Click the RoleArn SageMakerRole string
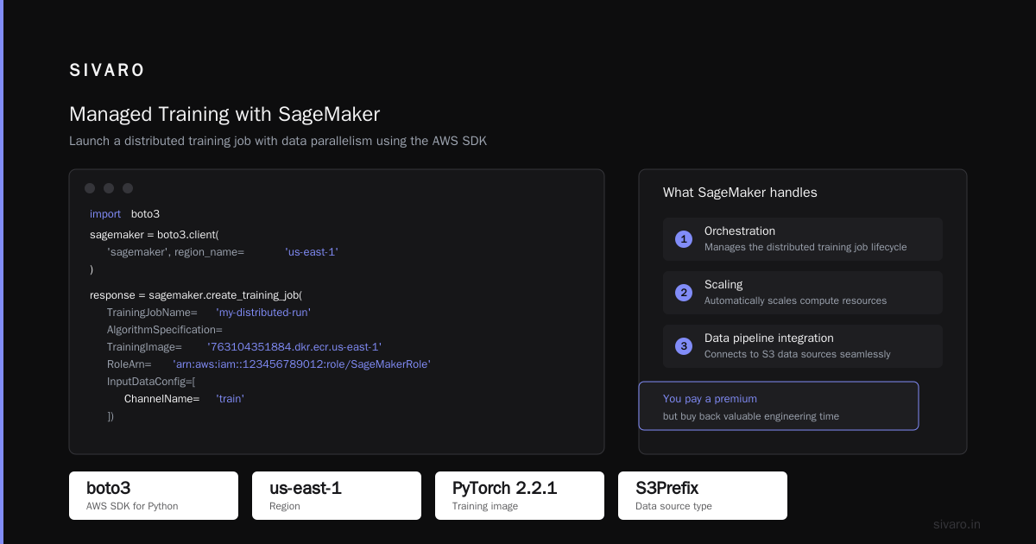1036x544 pixels. (x=302, y=364)
